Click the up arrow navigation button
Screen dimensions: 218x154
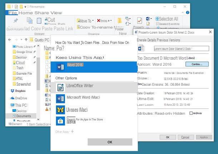click(26, 40)
